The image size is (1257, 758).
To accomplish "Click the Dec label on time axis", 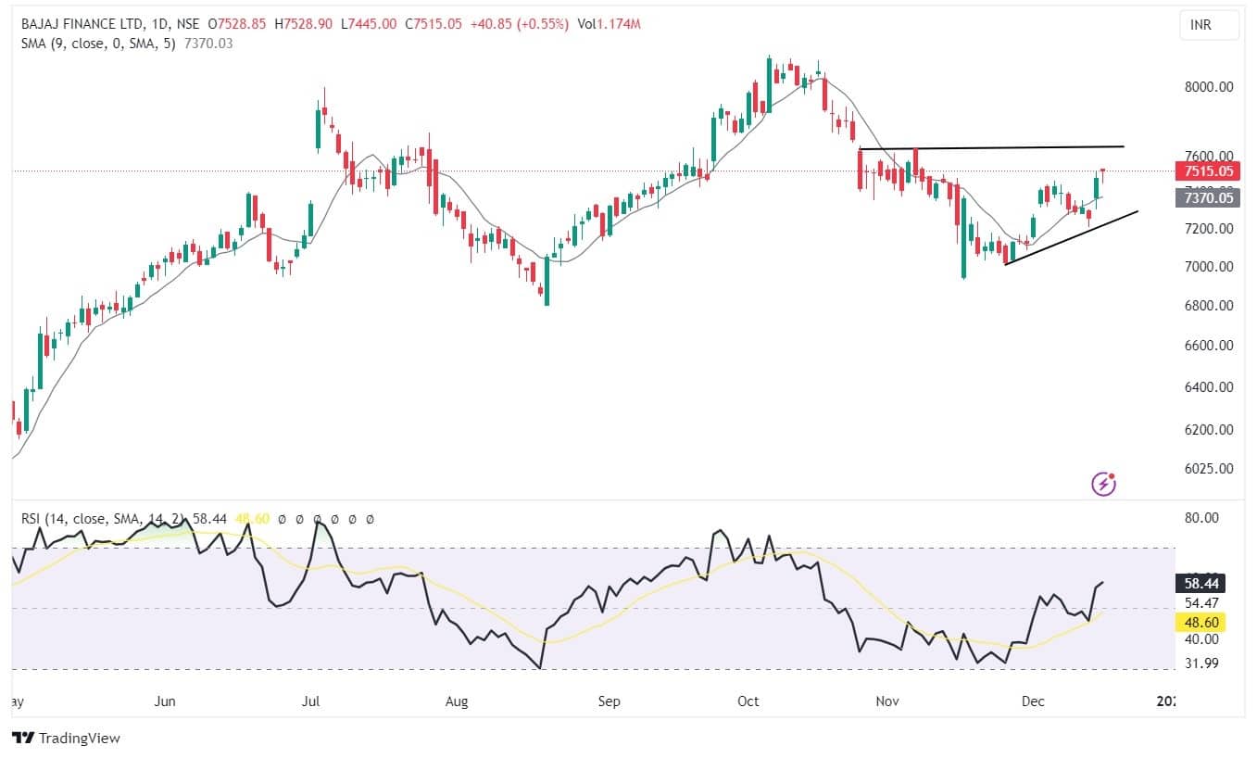I will 1033,701.
